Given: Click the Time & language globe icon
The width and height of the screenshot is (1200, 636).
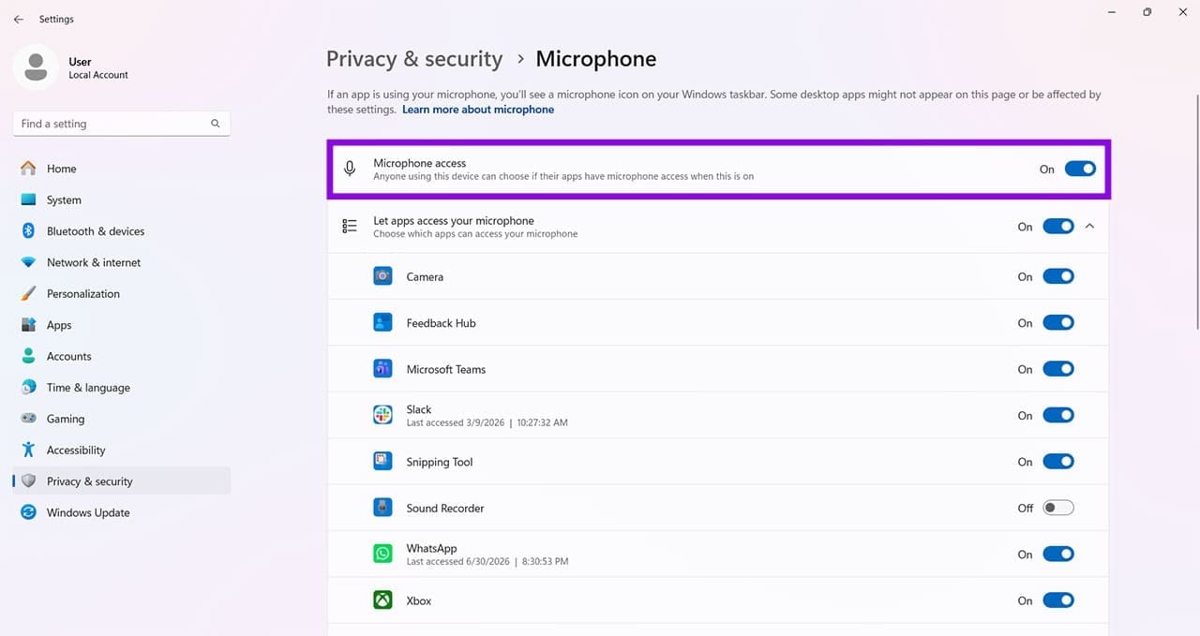Looking at the screenshot, I should pyautogui.click(x=28, y=388).
